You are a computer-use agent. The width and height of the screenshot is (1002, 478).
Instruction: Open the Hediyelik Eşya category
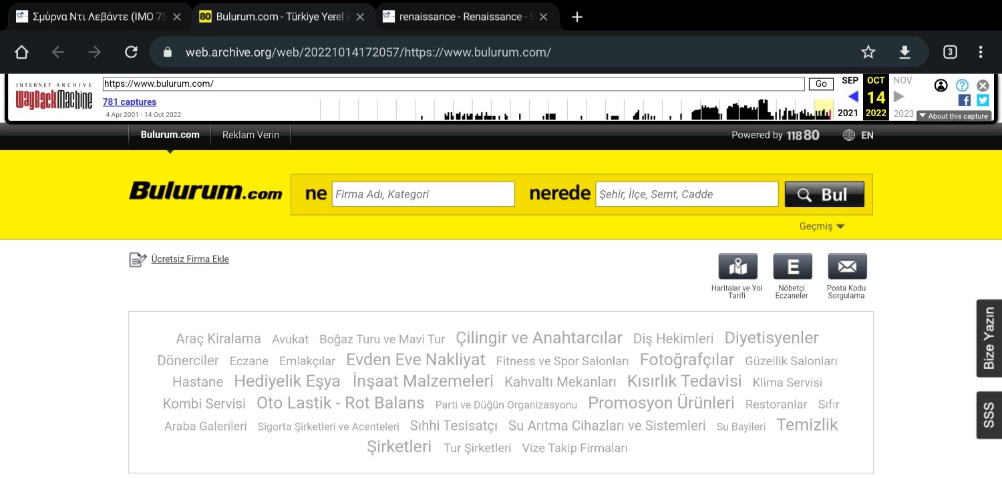pos(287,381)
